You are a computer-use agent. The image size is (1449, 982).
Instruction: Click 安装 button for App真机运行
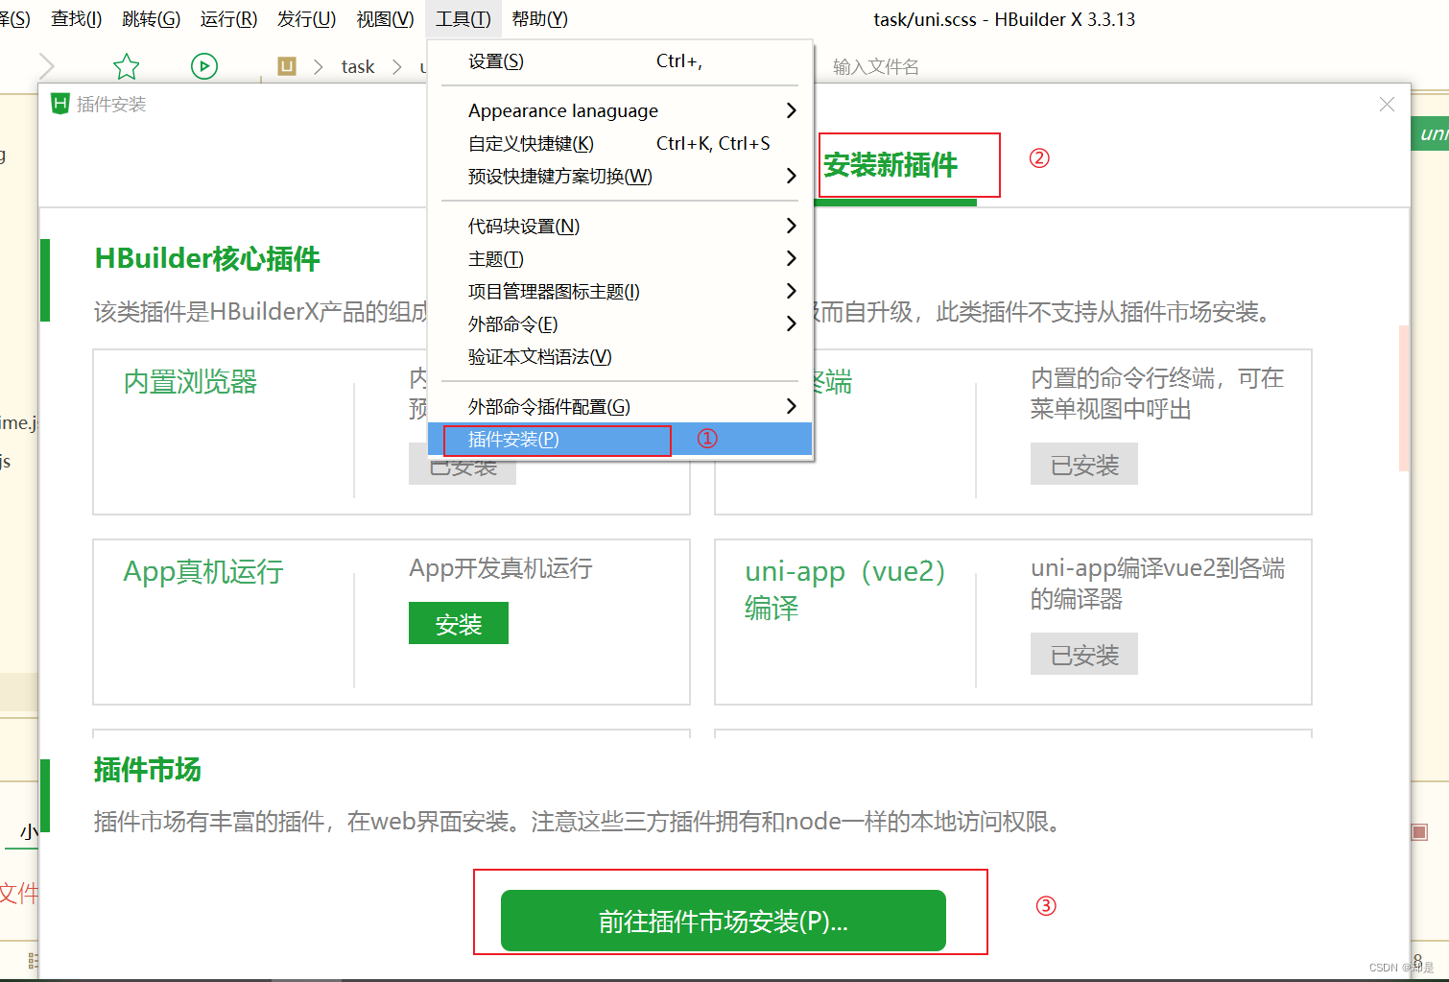point(459,624)
